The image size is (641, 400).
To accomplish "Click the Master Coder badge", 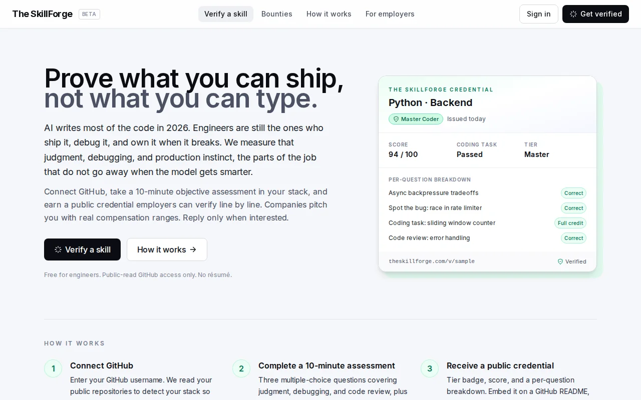I will [416, 119].
